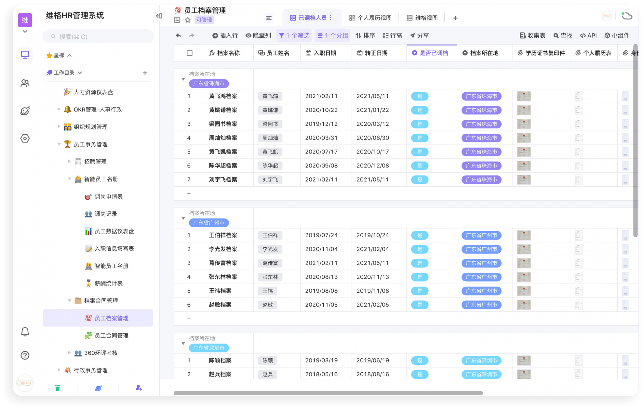
Task: Click the invite member icon at sidebar bottom
Action: [139, 388]
